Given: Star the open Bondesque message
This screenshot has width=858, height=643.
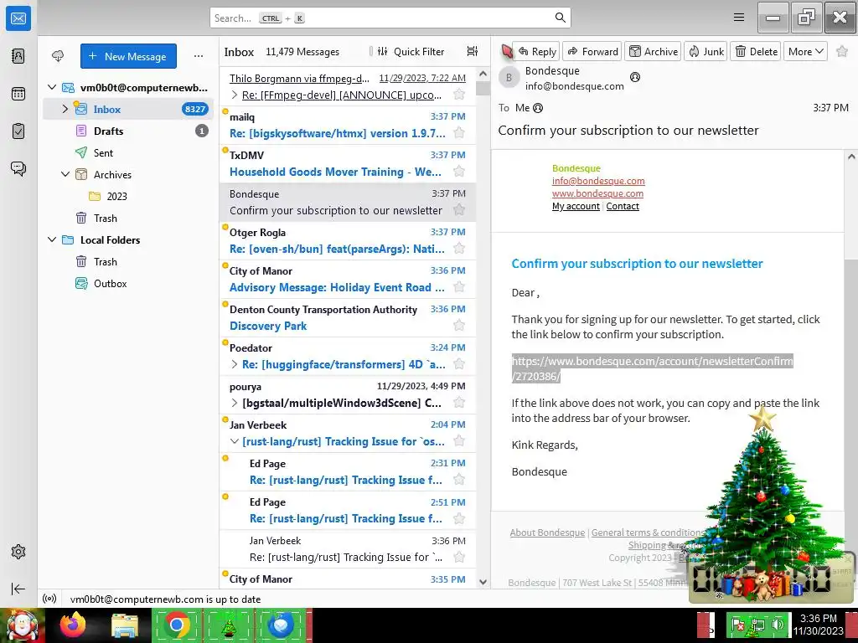Looking at the screenshot, I should [842, 51].
